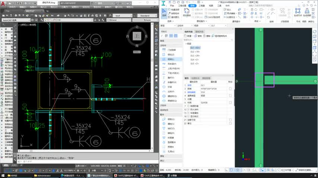The height and width of the screenshot is (178, 318).
Task: Open the AutoCAD 经典 workspace dropdown
Action: (17, 20)
